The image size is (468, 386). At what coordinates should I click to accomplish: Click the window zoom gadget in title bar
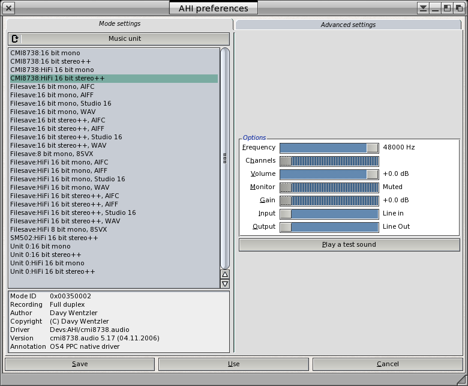click(x=448, y=8)
